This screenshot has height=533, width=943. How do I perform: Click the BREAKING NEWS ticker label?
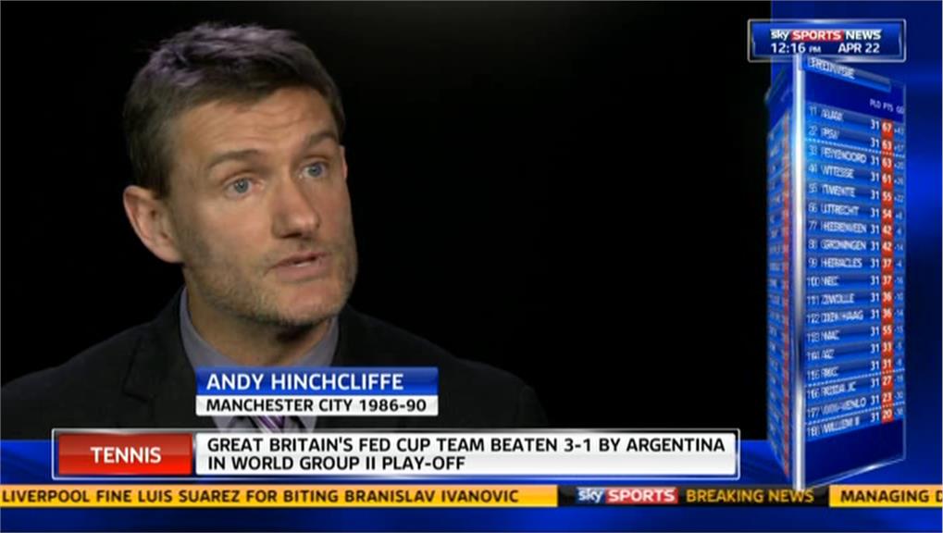point(750,496)
